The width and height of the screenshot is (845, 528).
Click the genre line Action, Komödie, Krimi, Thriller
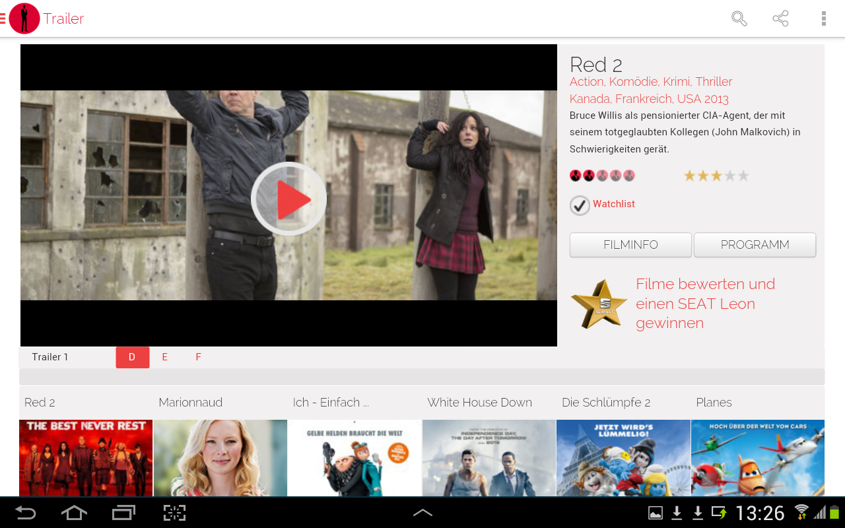pyautogui.click(x=651, y=82)
